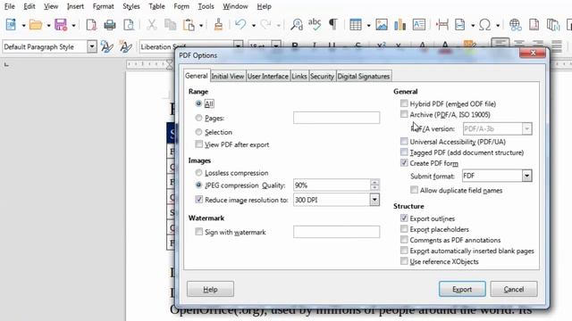Choose the Selection range radio button
Image resolution: width=572 pixels, height=321 pixels.
[x=198, y=132]
